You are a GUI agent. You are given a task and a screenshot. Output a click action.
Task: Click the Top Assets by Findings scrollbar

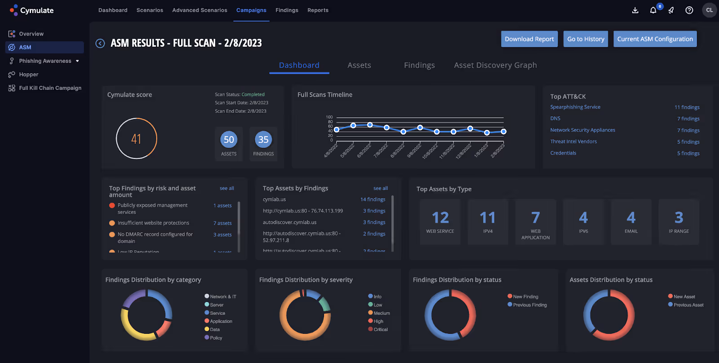tap(393, 223)
